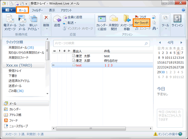Click the search magnifier icon
Screen dimensions: 188x139
click(146, 43)
